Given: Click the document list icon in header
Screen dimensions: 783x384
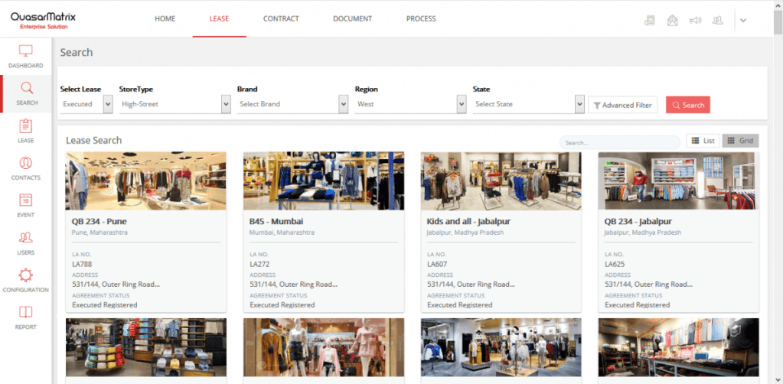Looking at the screenshot, I should [650, 21].
